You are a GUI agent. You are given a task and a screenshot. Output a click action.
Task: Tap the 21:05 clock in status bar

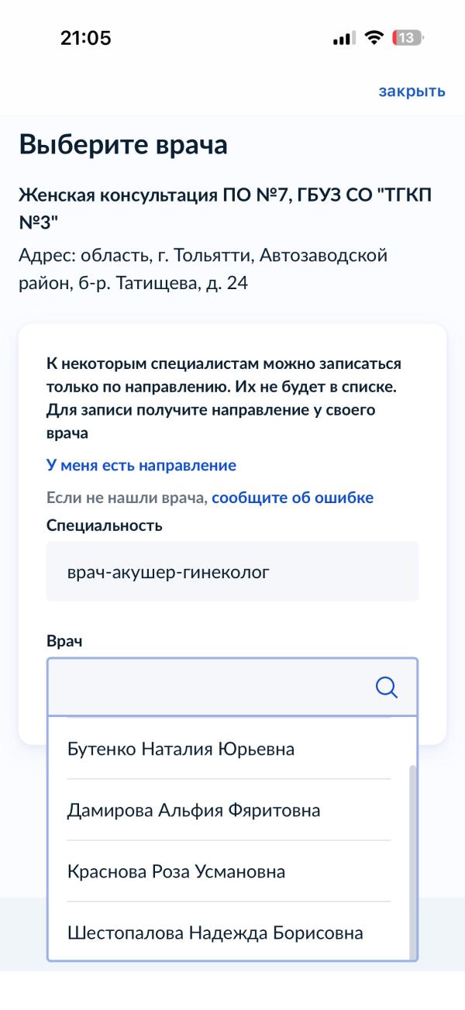click(x=86, y=38)
